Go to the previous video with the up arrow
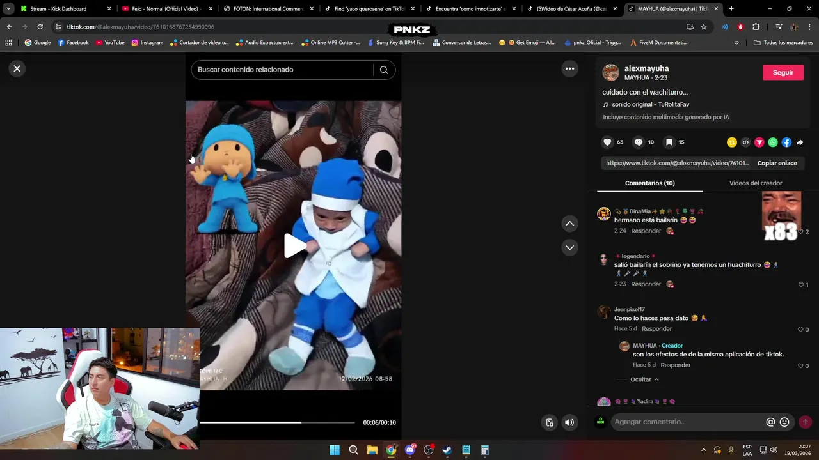Viewport: 819px width, 460px height. coord(569,224)
